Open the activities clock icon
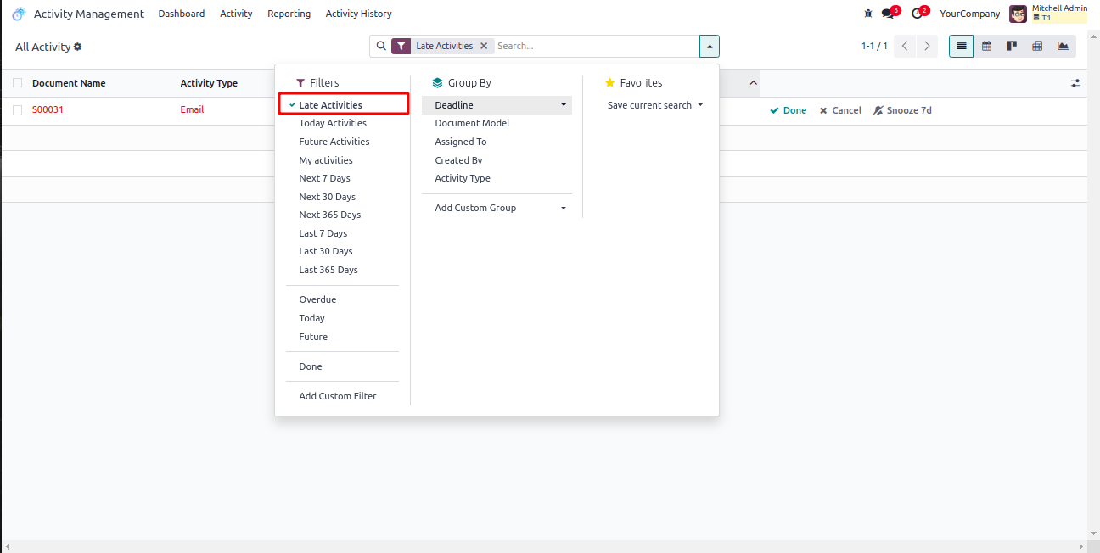The height and width of the screenshot is (553, 1100). tap(917, 14)
